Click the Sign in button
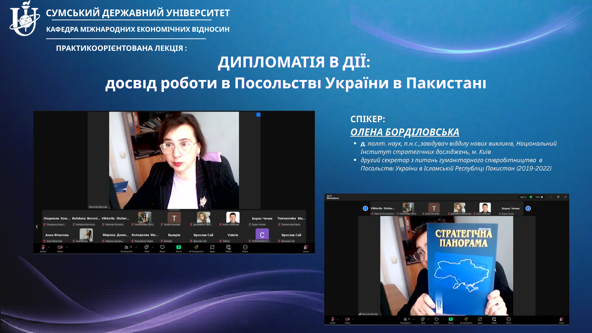The height and width of the screenshot is (333, 592). point(523,197)
